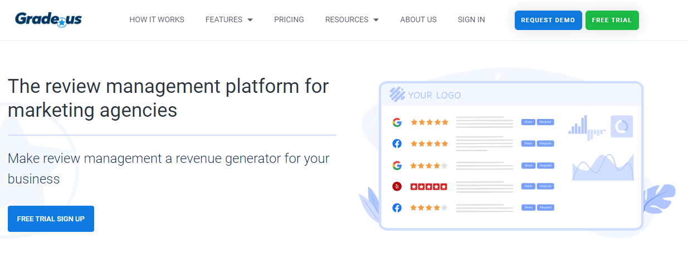Click Share in the Yelp row
The height and width of the screenshot is (273, 688).
click(x=528, y=186)
